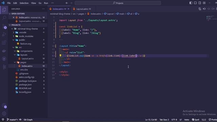Screen dimensions: 217x122
Task: Open the Go menu
Action: [x=40, y=3]
